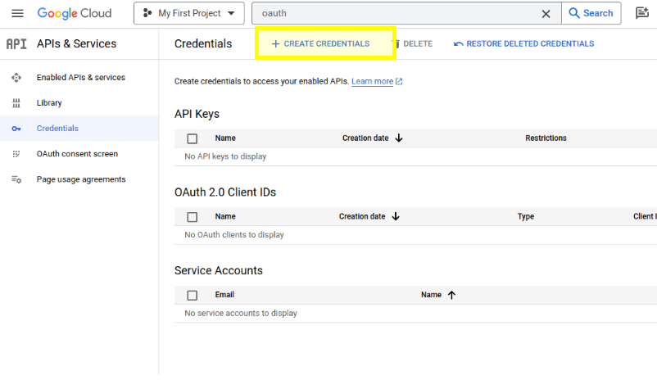This screenshot has width=657, height=389.
Task: Click the external link icon after Learn more
Action: point(399,81)
